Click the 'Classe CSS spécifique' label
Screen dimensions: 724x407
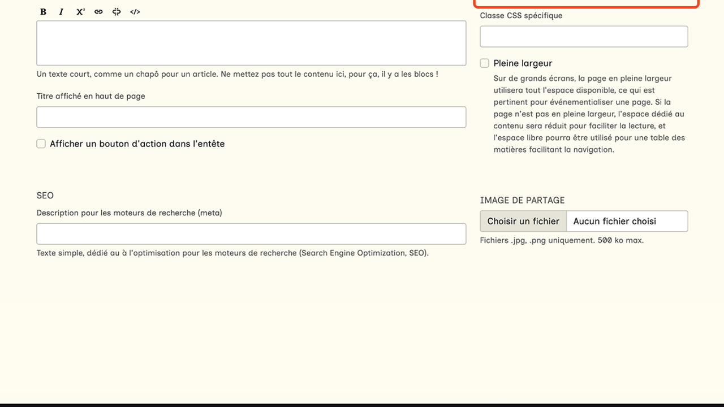[x=521, y=16]
